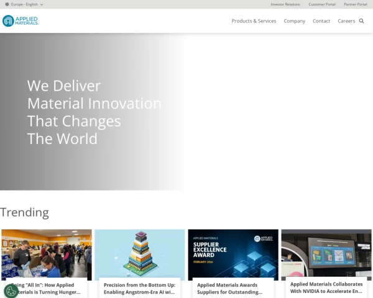Go to the Contact page
Image resolution: width=373 pixels, height=298 pixels.
pyautogui.click(x=321, y=21)
